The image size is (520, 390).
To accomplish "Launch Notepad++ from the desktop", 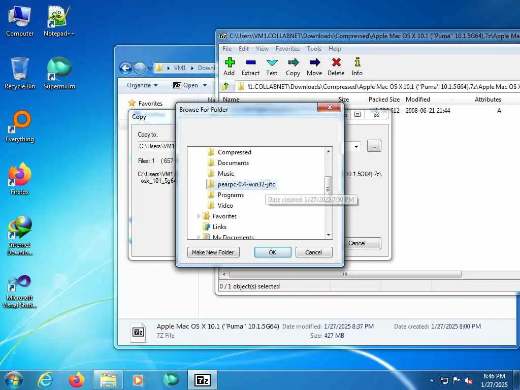I will [x=59, y=20].
